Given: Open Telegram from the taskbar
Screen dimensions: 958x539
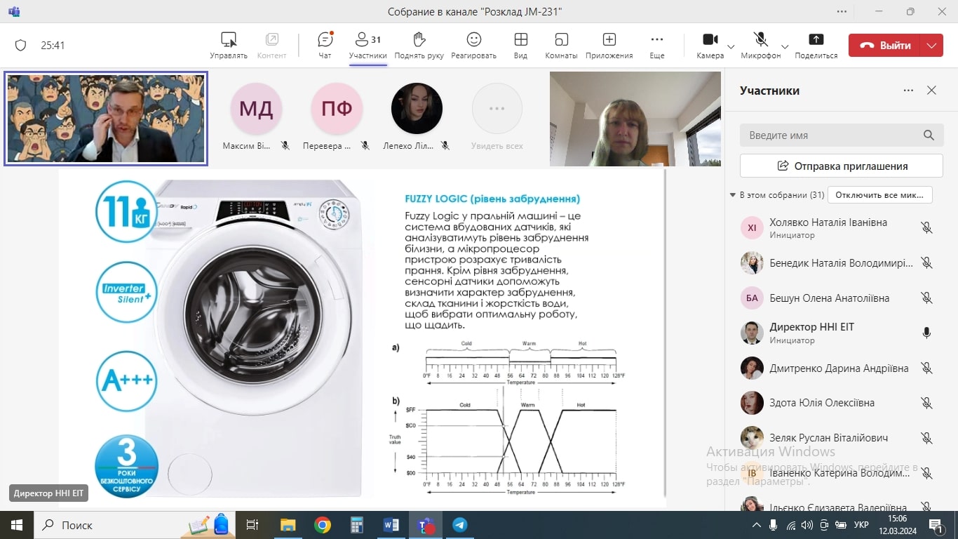Looking at the screenshot, I should 460,525.
